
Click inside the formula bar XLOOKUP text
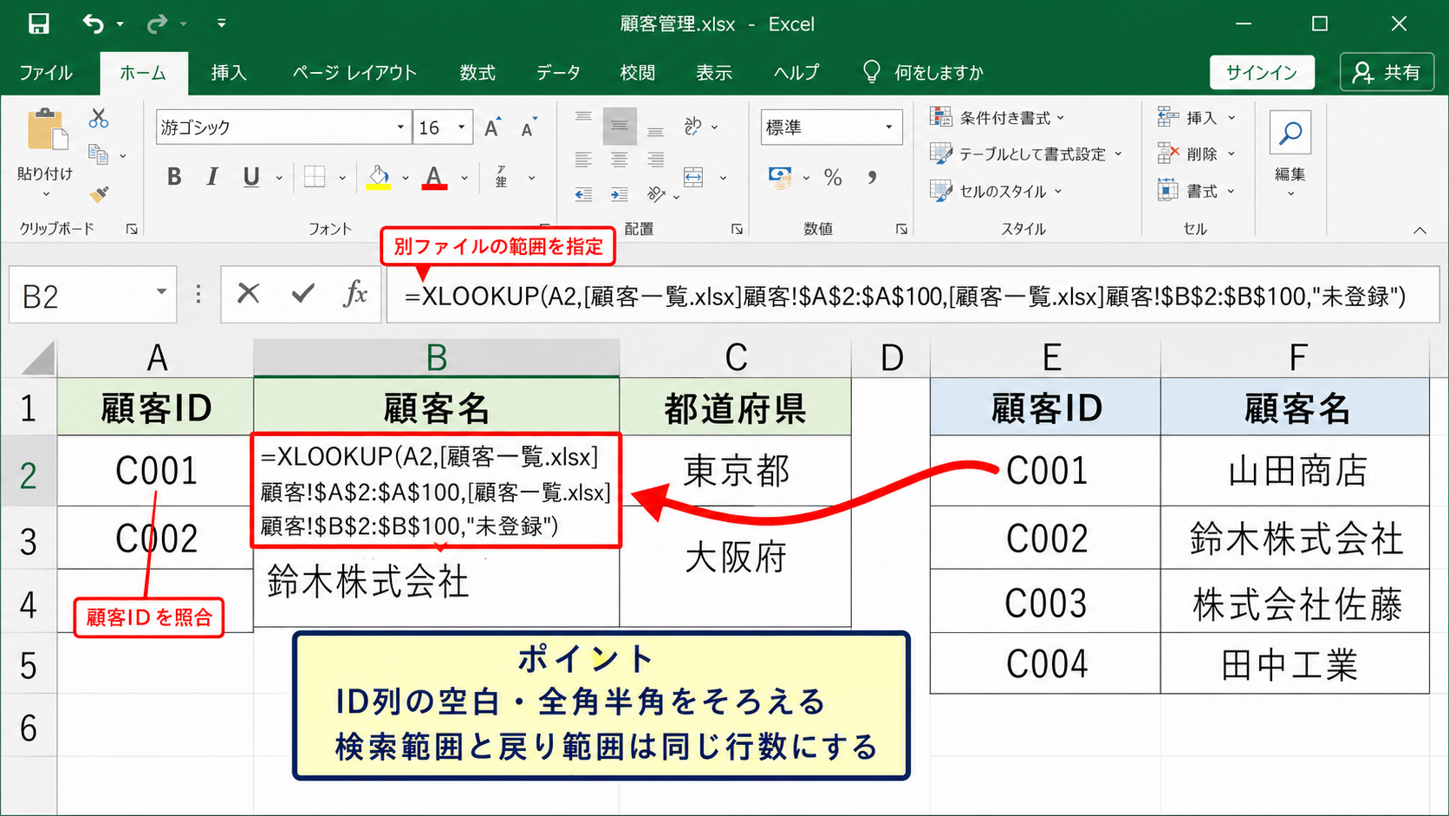(x=905, y=297)
